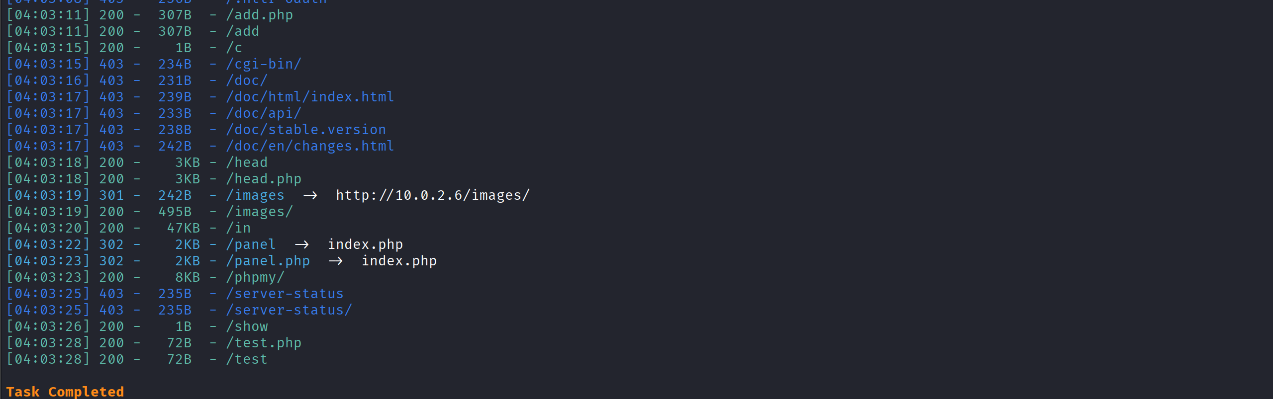This screenshot has width=1273, height=399.
Task: Click the /doc/en/changes.html path
Action: pyautogui.click(x=310, y=146)
